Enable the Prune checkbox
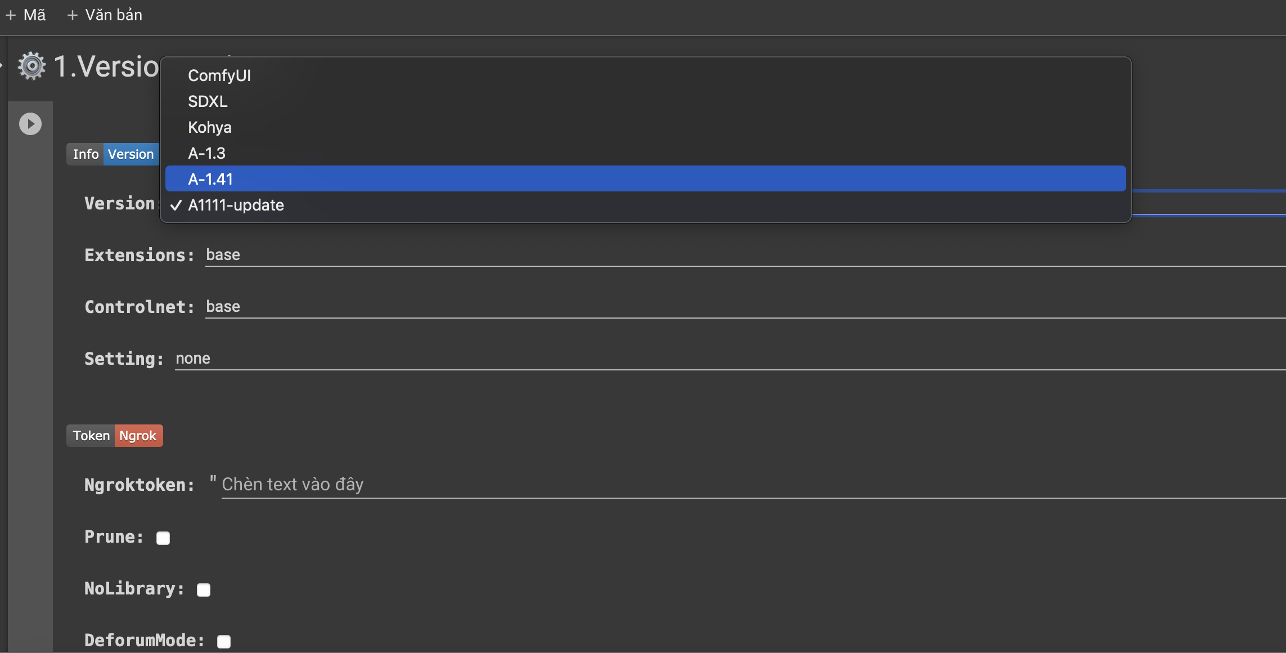 coord(163,538)
